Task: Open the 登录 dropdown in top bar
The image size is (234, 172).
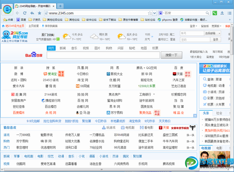Action: 194,26
